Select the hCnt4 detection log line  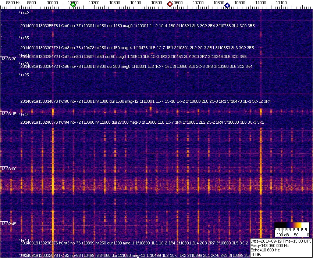(142, 122)
